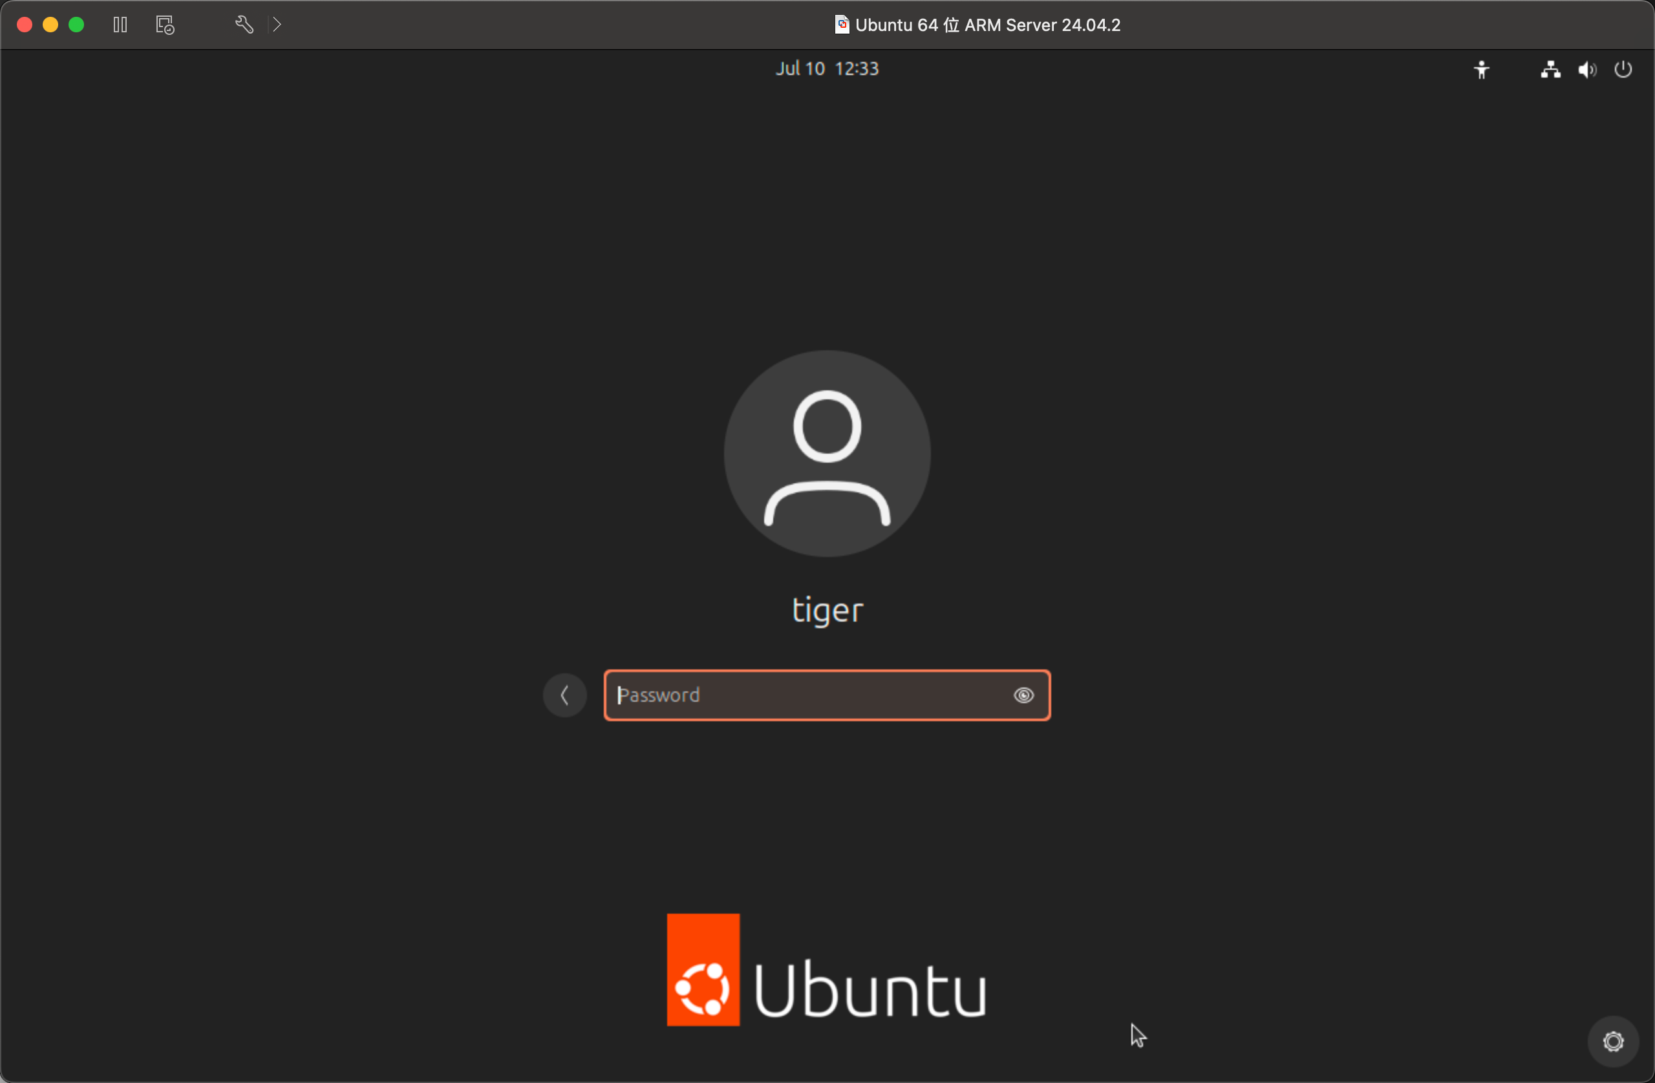Select the tiger user avatar
The width and height of the screenshot is (1655, 1083).
827,453
